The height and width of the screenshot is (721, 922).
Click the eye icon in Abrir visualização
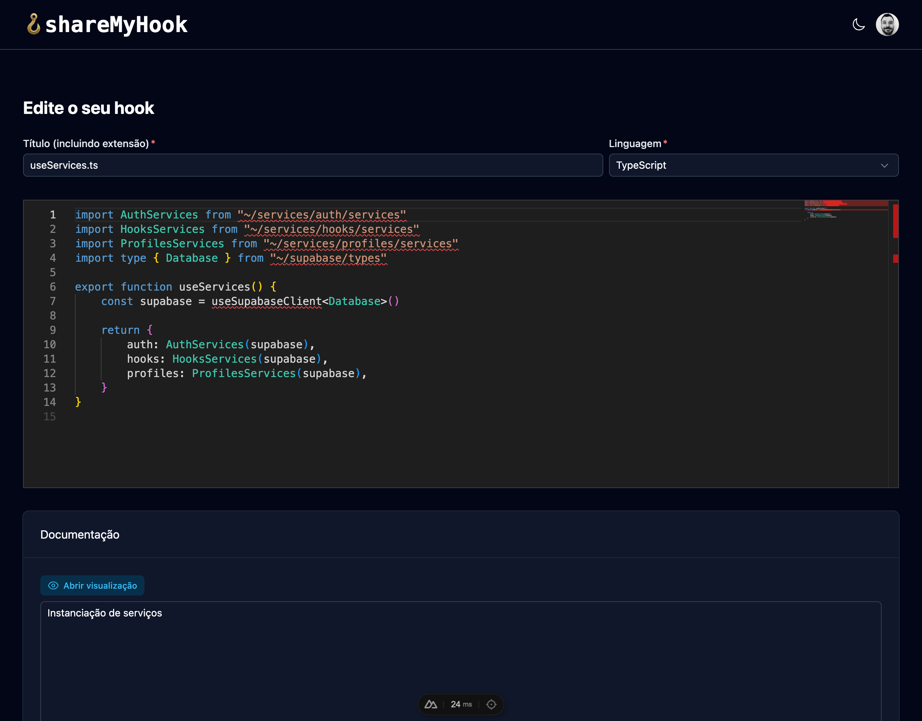pos(53,585)
